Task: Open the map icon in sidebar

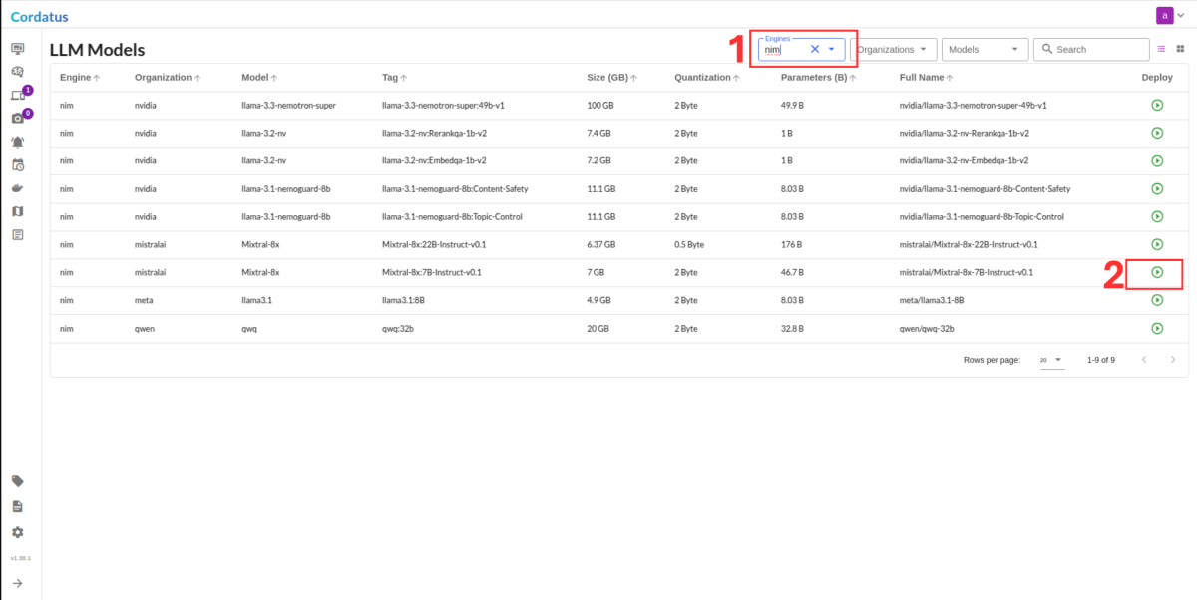Action: 17,211
